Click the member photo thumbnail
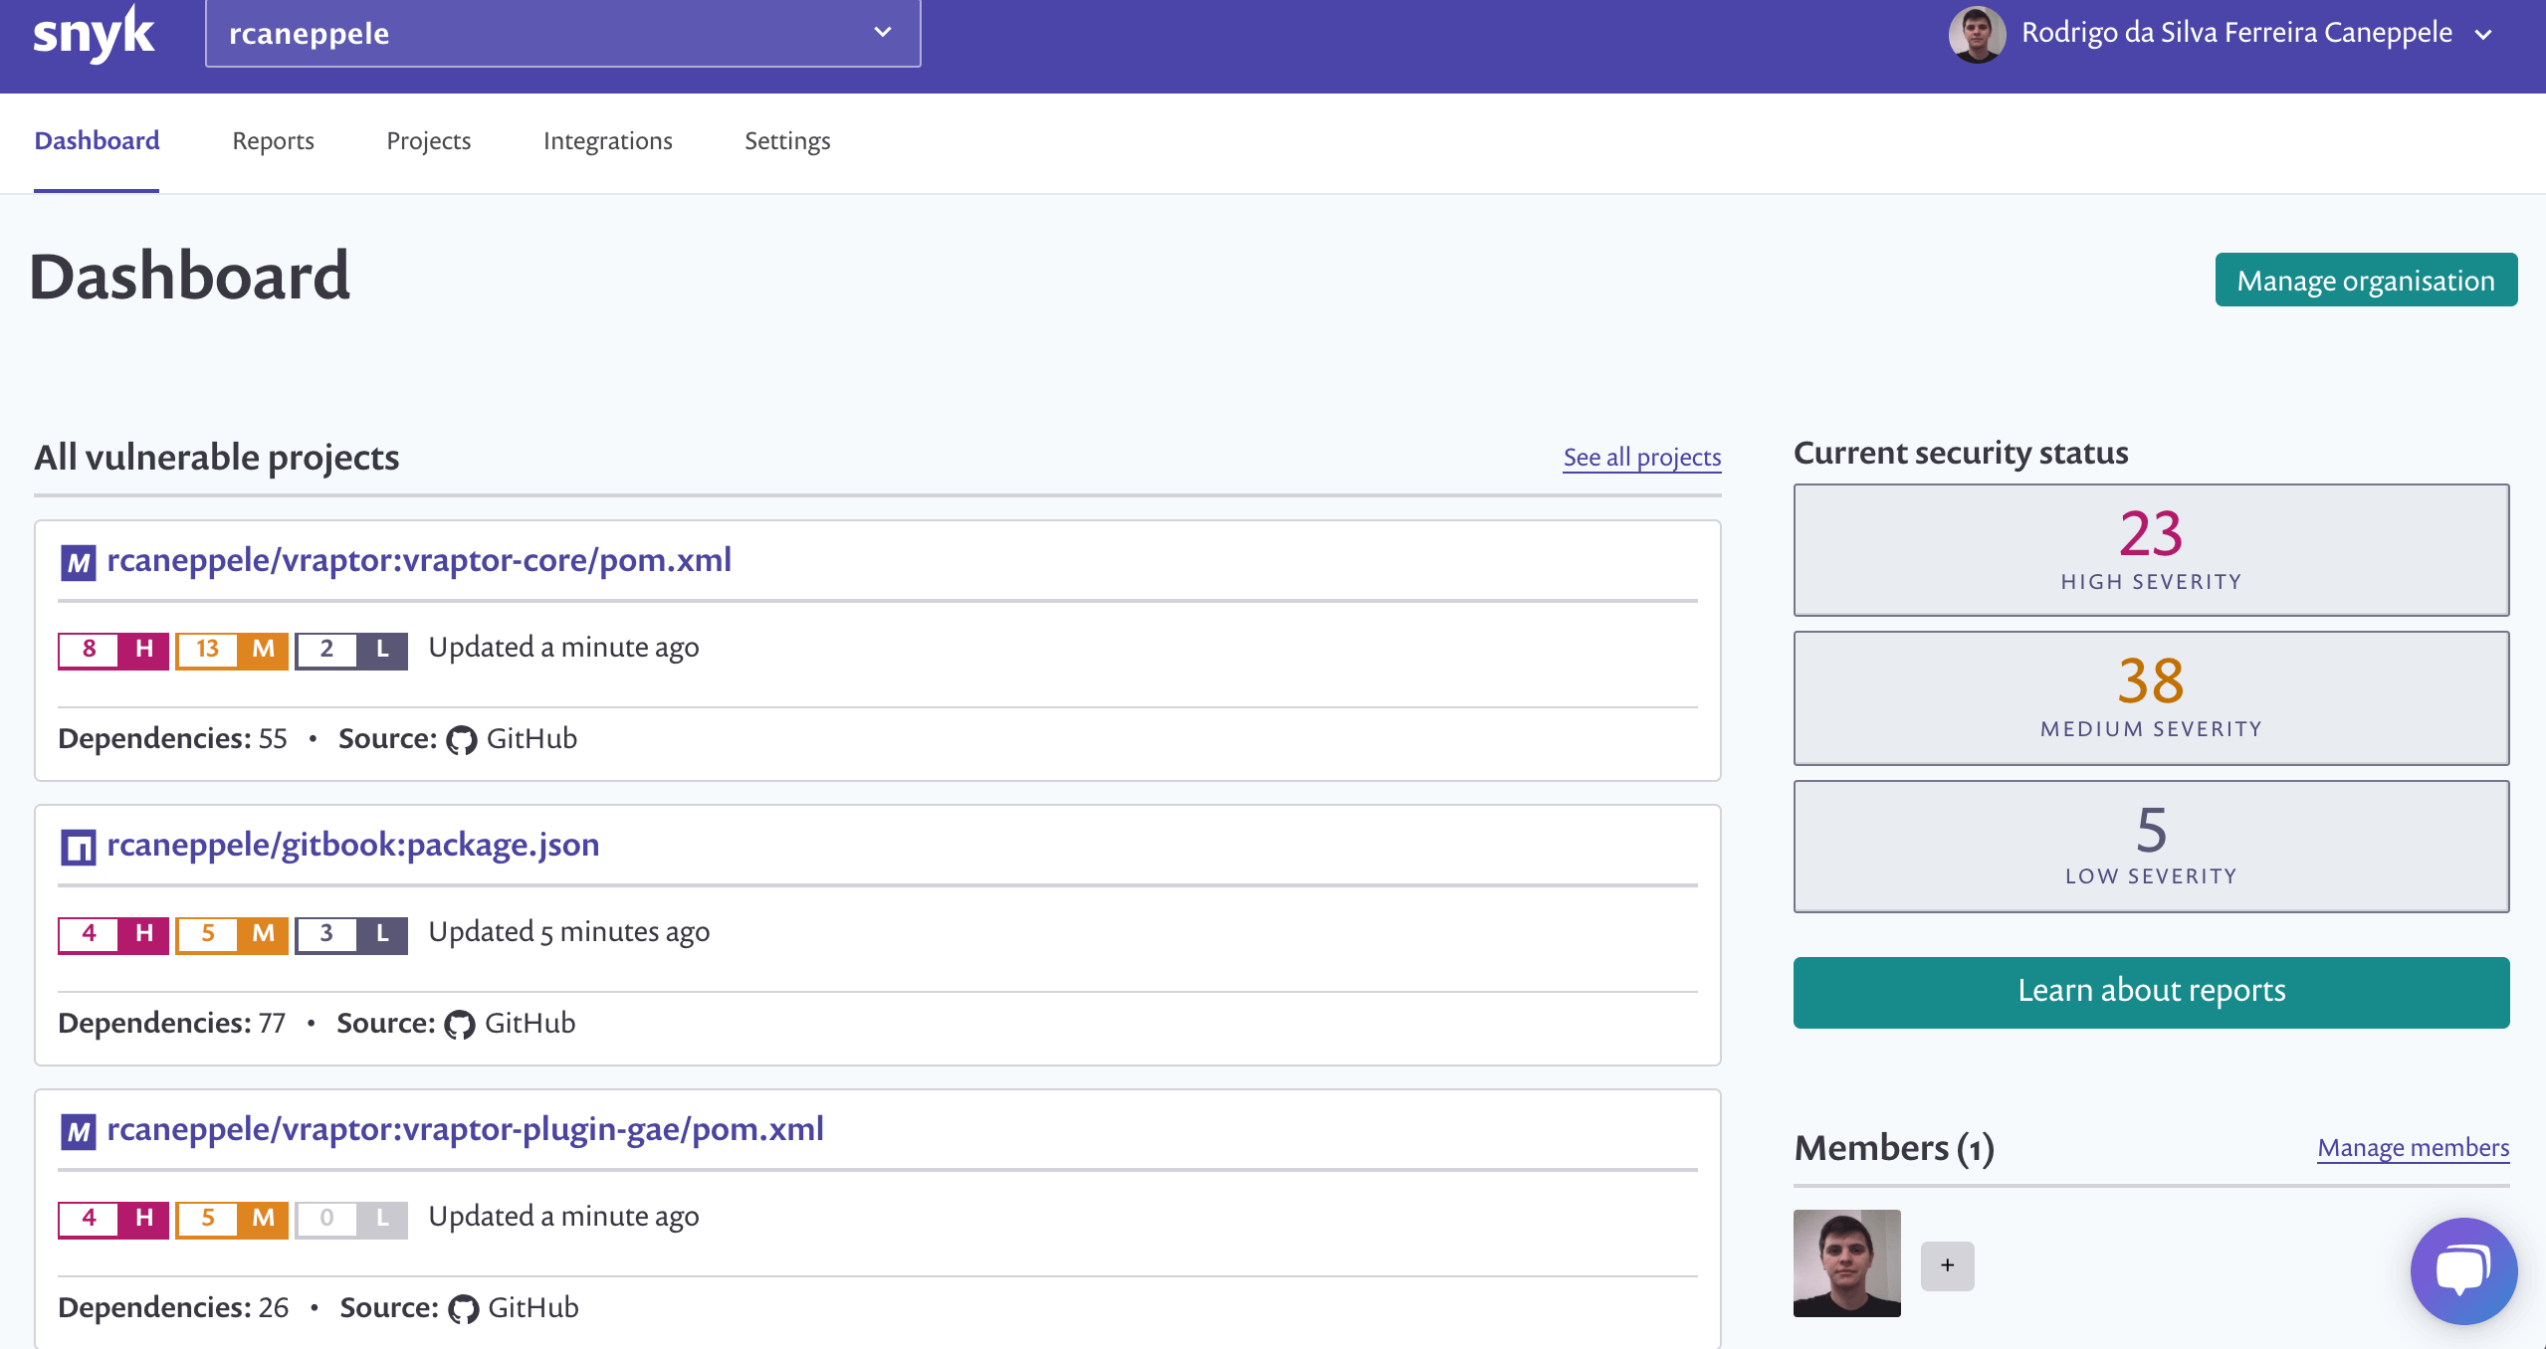 (x=1846, y=1263)
